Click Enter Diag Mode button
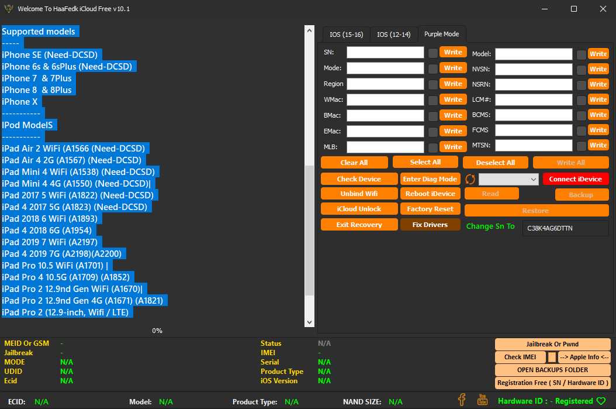616x409 pixels. [430, 179]
